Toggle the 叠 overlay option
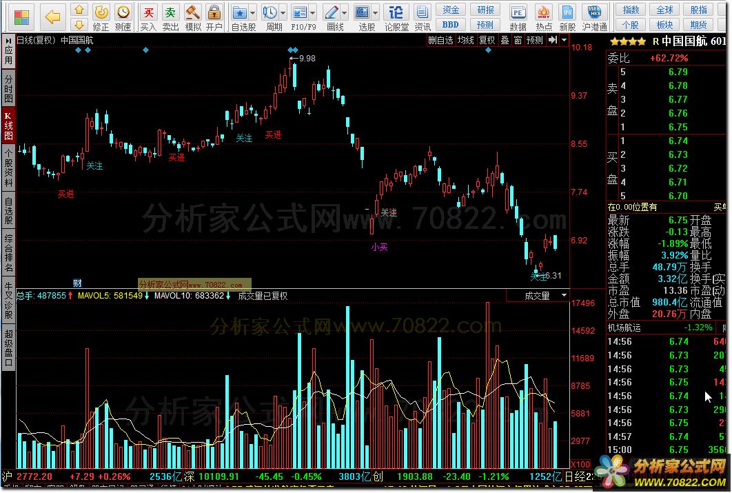The image size is (732, 493). pos(505,40)
